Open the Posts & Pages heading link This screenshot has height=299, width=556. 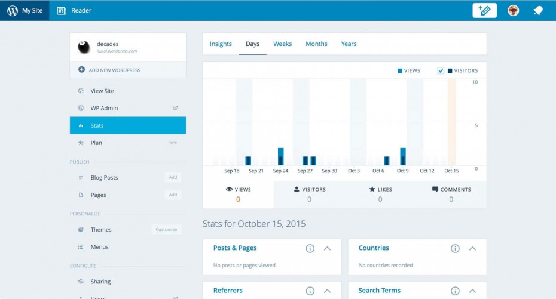pyautogui.click(x=235, y=248)
